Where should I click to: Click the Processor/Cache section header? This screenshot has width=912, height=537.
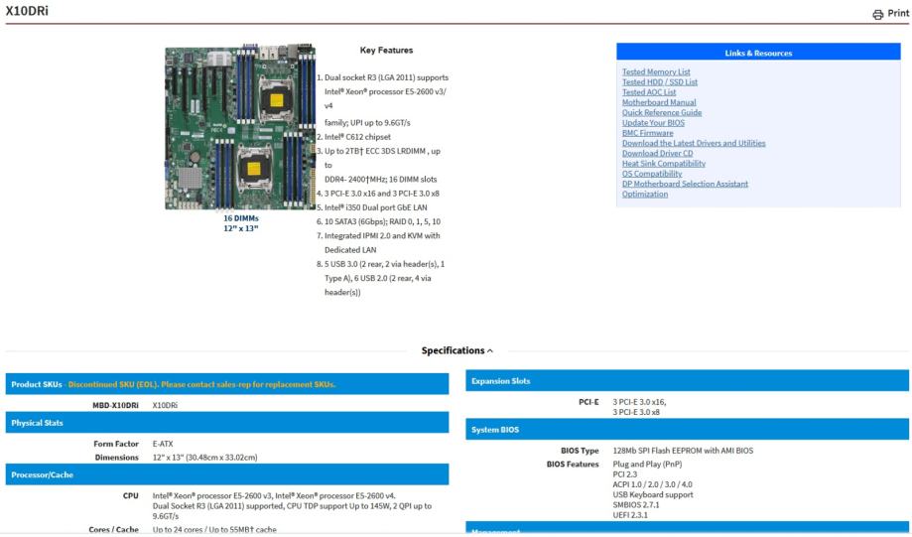[227, 474]
